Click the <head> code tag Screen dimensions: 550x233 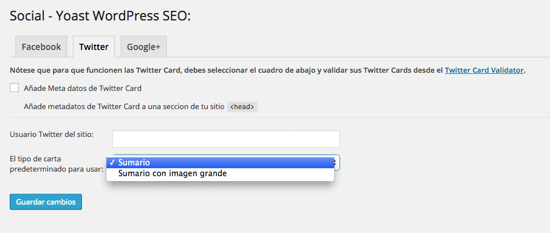point(243,106)
